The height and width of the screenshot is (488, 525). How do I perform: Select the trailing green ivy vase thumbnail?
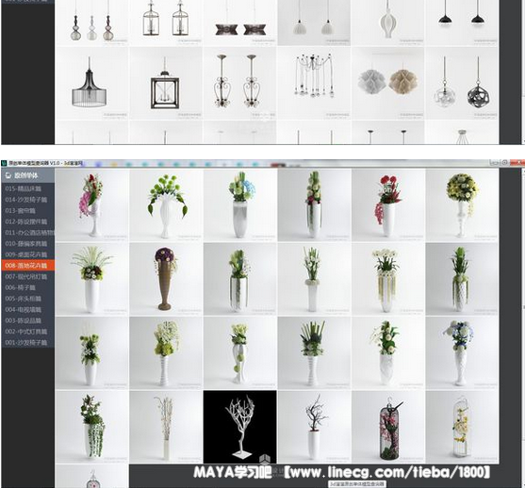coord(91,427)
